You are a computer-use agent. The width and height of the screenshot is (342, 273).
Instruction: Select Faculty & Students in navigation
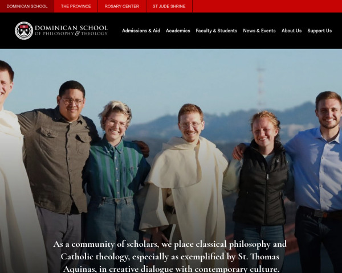pos(217,31)
